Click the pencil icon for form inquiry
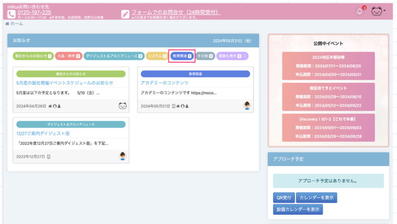This screenshot has height=224, width=397. point(125,14)
